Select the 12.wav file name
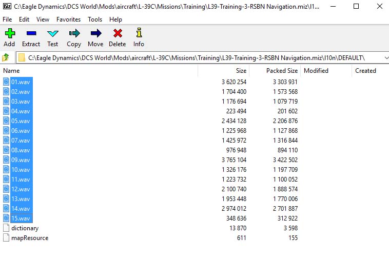The height and width of the screenshot is (259, 389). pyautogui.click(x=21, y=189)
